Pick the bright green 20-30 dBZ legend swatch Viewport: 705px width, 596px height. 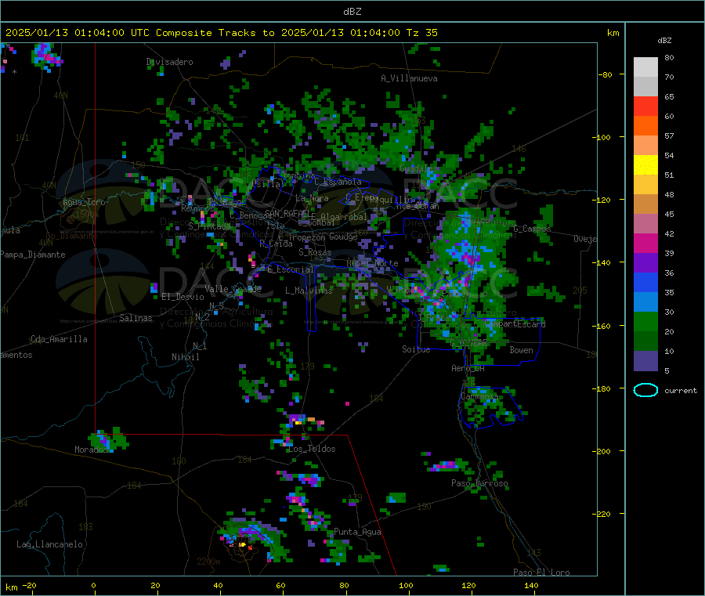pyautogui.click(x=645, y=321)
